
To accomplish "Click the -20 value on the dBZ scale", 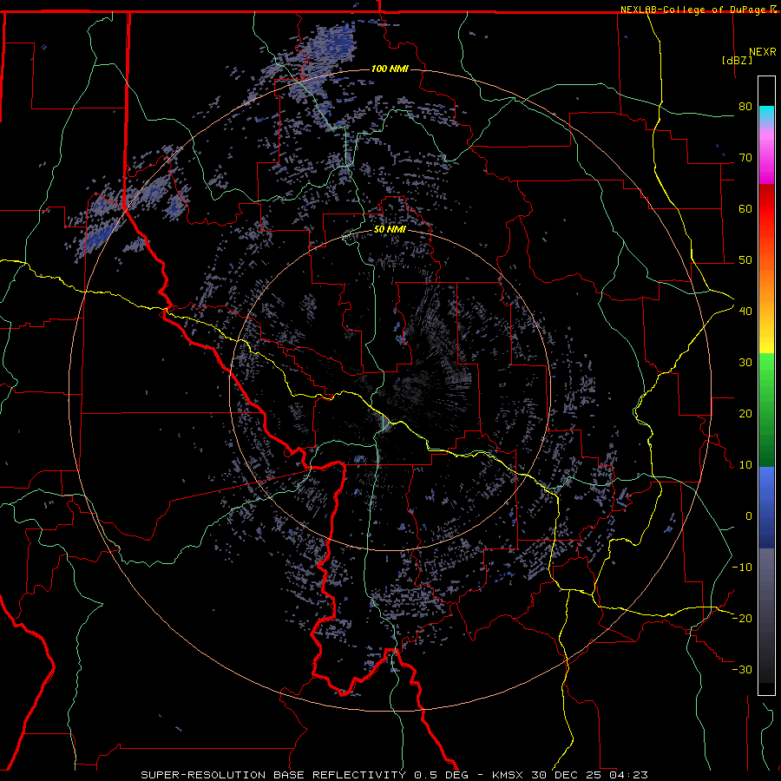I will point(742,618).
